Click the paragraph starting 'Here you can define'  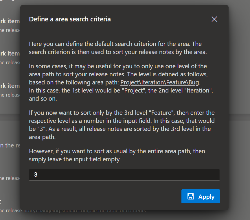pos(115,48)
